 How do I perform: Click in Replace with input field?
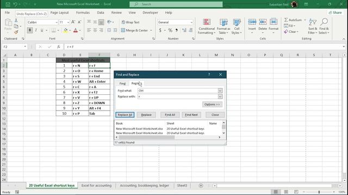(x=178, y=96)
